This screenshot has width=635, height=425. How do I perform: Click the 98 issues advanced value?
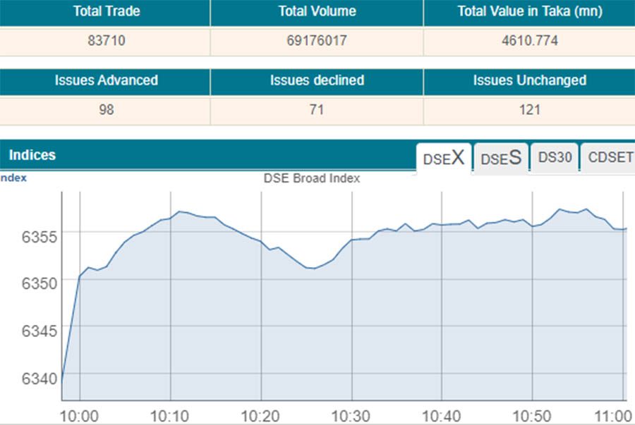(x=106, y=110)
